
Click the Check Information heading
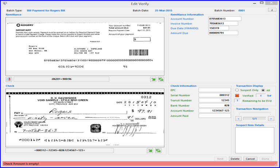pyautogui.click(x=183, y=86)
